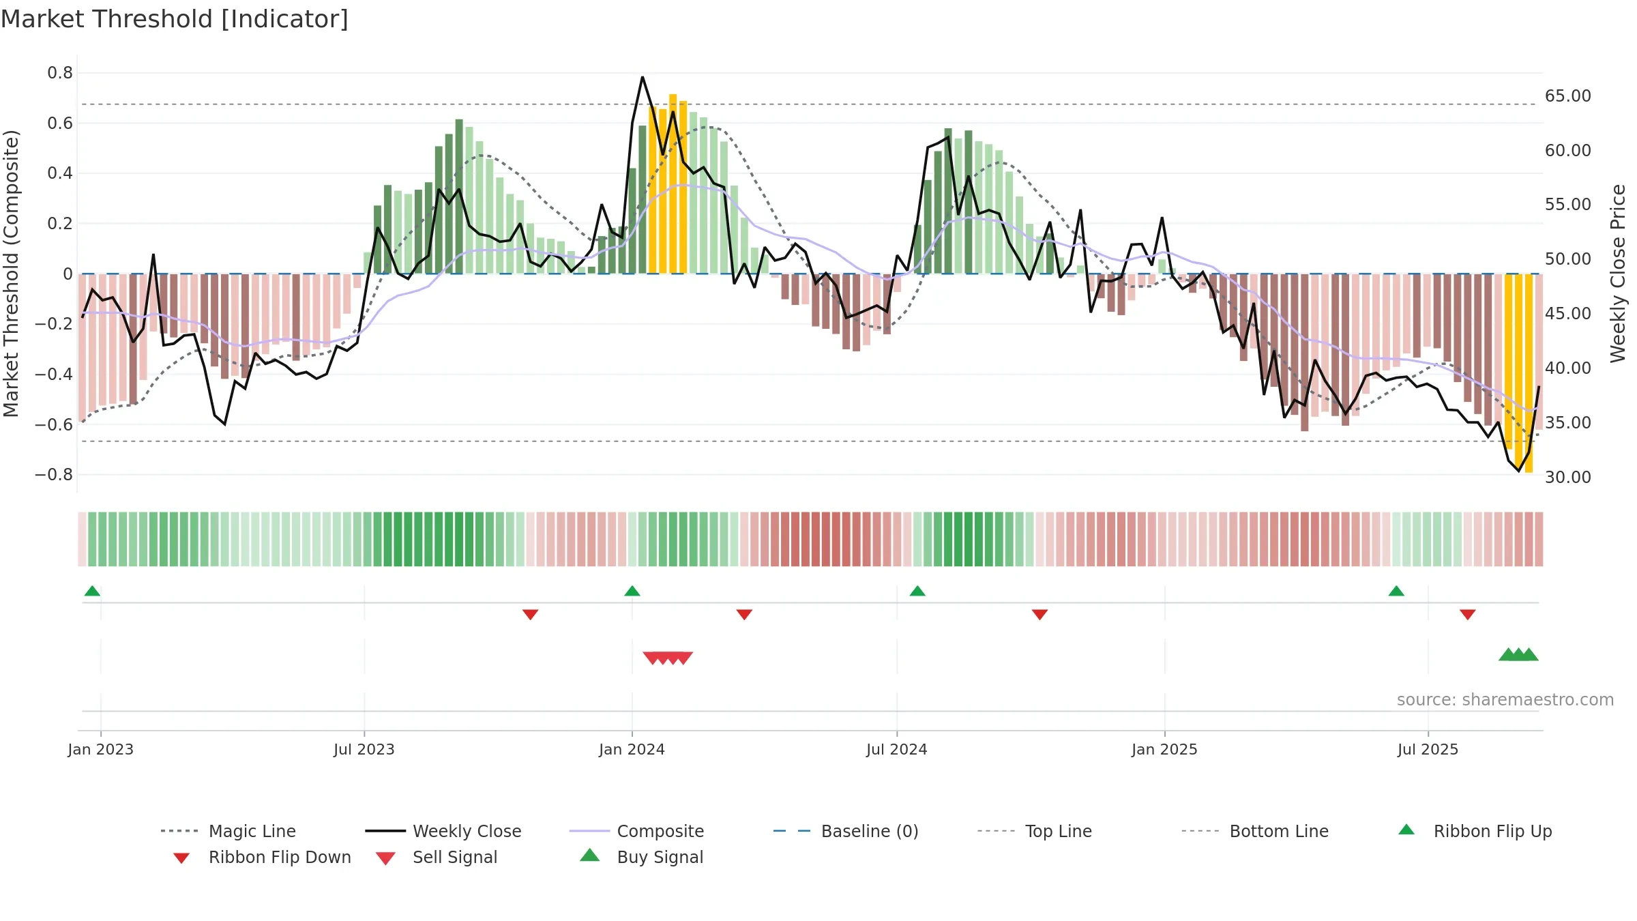The image size is (1637, 921).
Task: Toggle the Ribbon Flip Up legend entry
Action: pyautogui.click(x=1475, y=831)
